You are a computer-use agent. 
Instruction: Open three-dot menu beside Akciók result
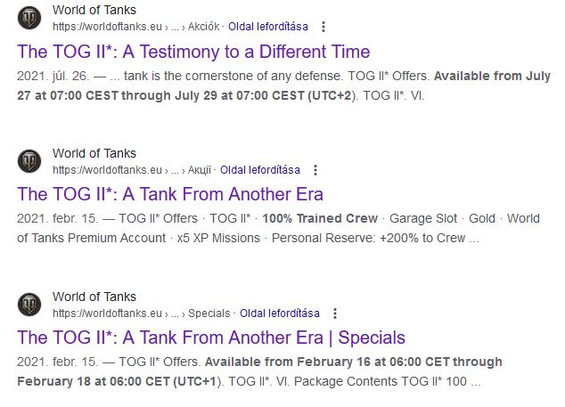coord(323,27)
